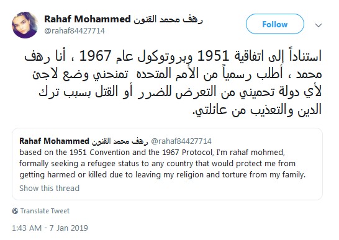Click the Arabic name in the quoted tweet header
The image size is (339, 240).
[120, 141]
